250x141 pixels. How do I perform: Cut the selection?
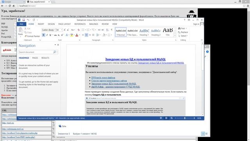(27, 29)
